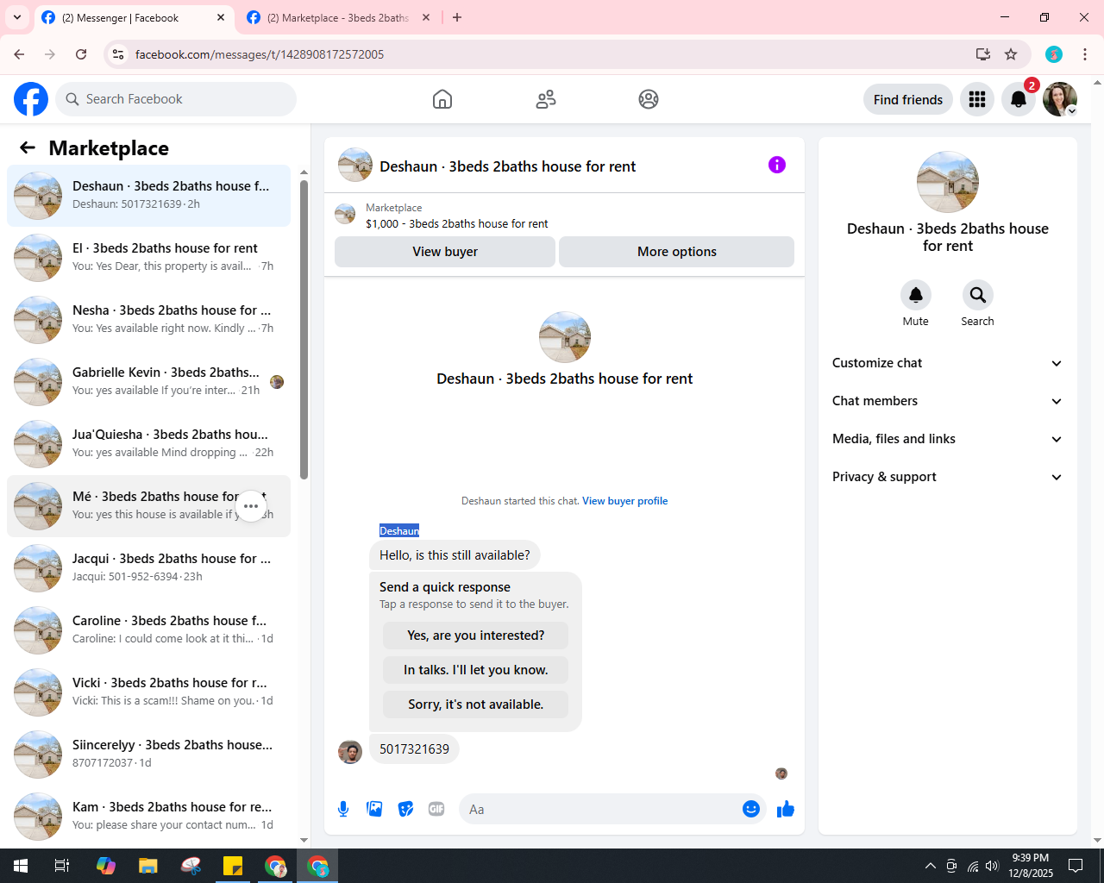Open Chrome tab search dropdown arrow
This screenshot has width=1104, height=883.
pos(17,17)
